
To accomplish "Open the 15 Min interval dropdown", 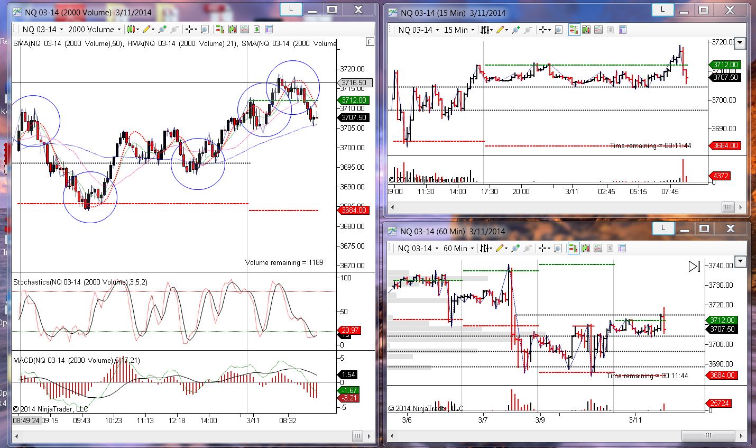I will (459, 30).
